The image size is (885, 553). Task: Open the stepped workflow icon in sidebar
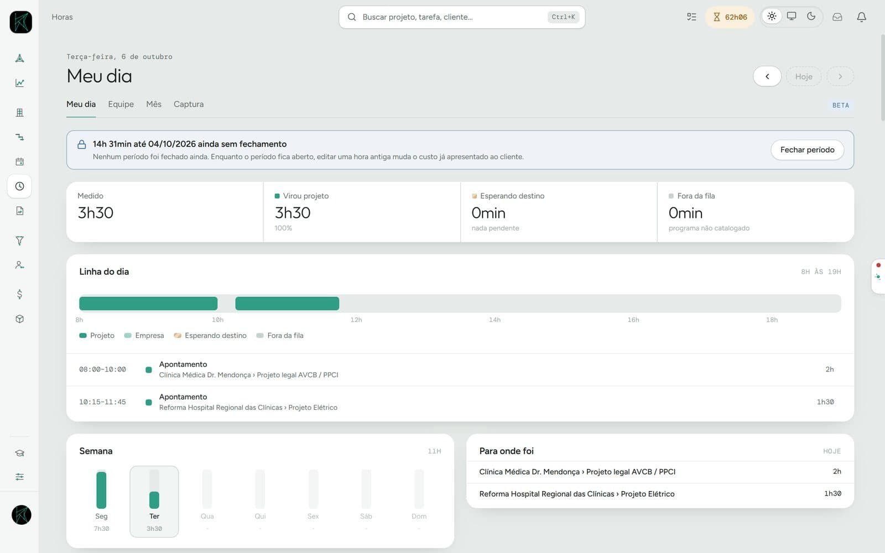19,137
